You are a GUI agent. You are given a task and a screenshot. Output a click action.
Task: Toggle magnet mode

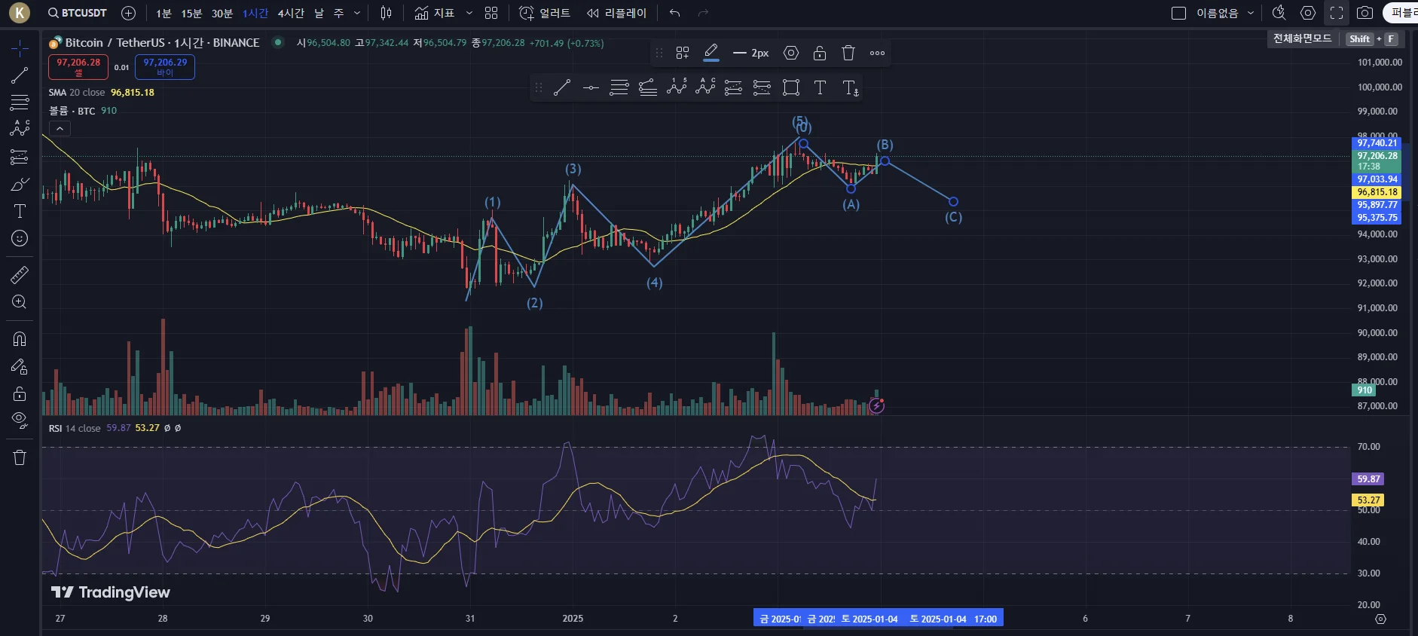[20, 339]
